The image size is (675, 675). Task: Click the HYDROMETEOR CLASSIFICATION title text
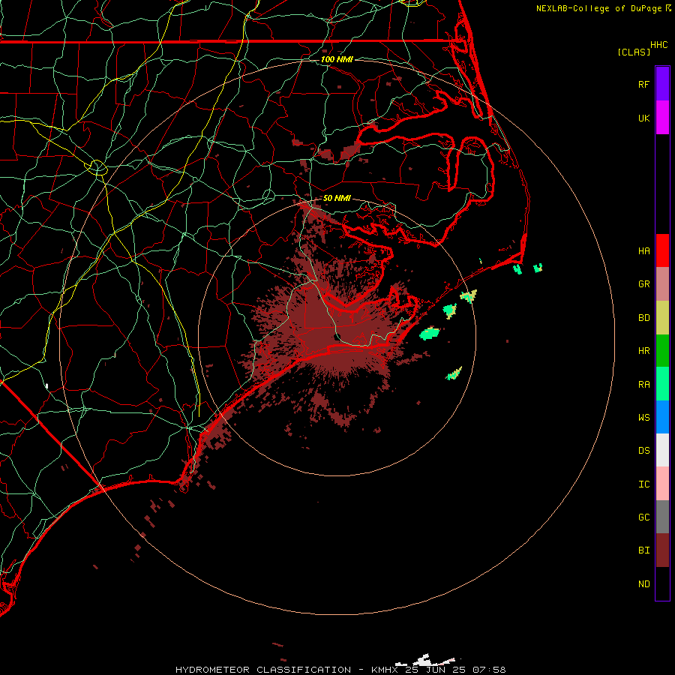263,670
